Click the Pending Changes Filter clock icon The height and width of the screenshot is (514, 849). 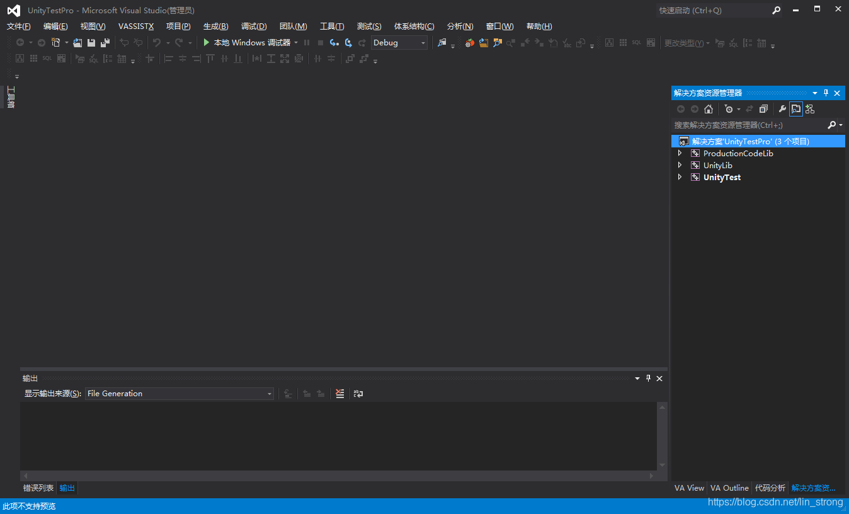(729, 109)
